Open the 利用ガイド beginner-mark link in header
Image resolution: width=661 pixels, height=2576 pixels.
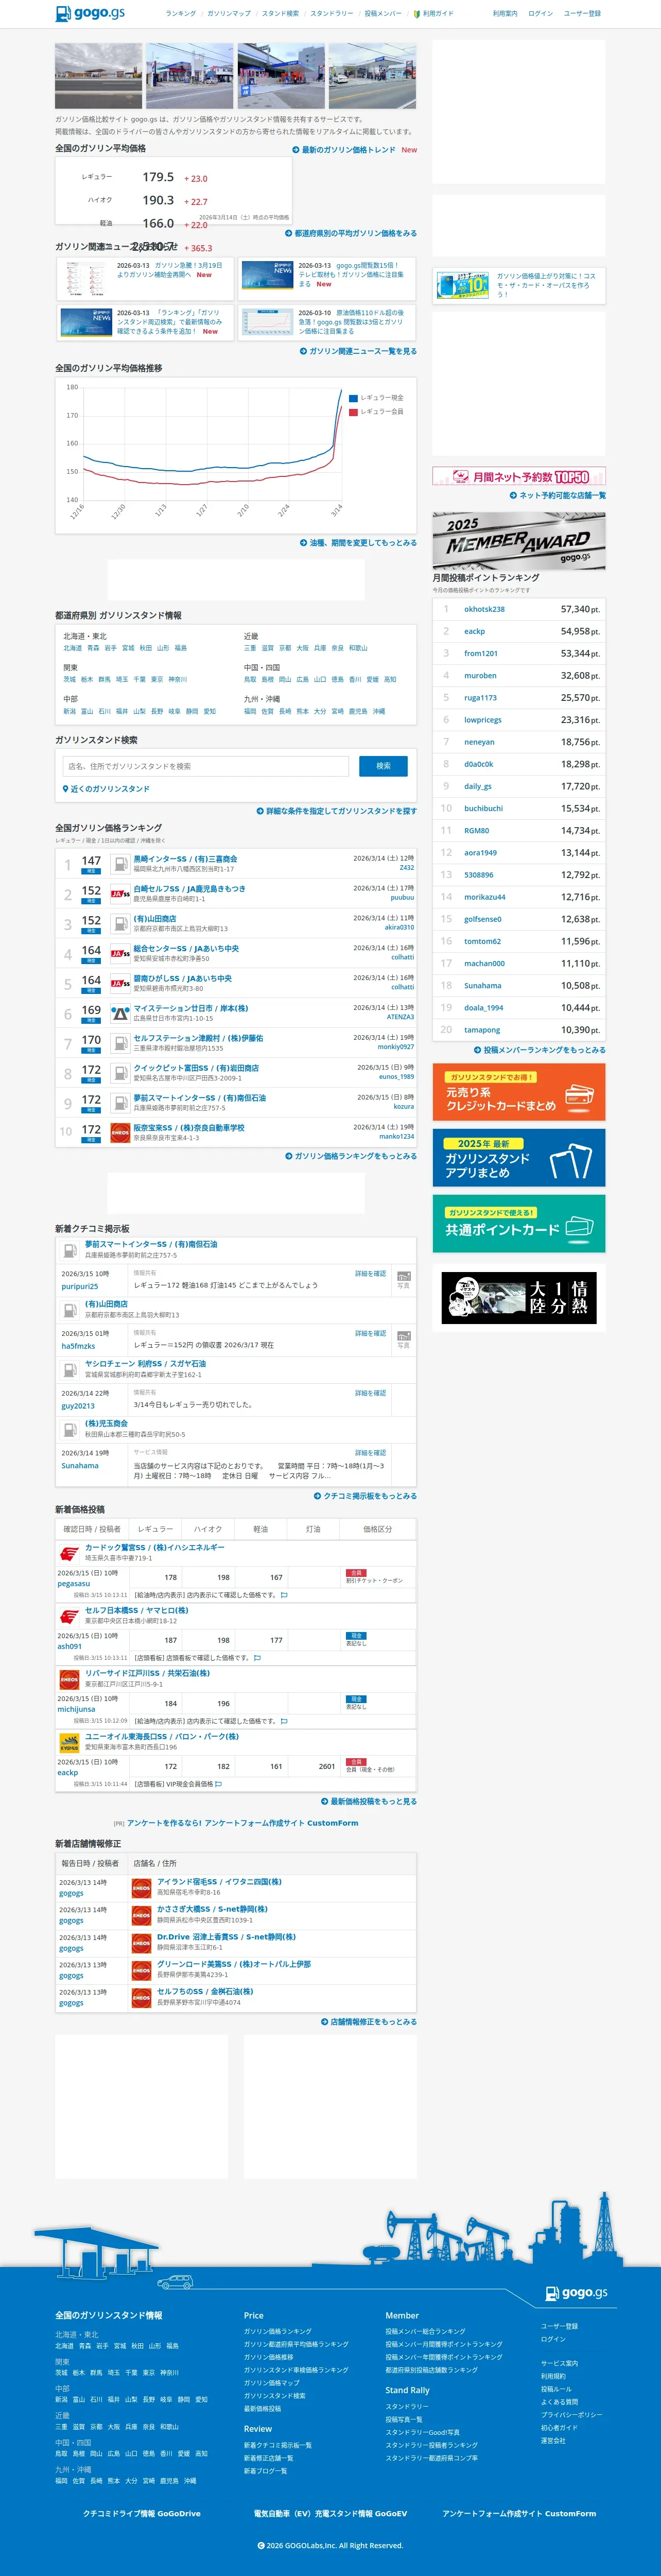click(x=433, y=14)
